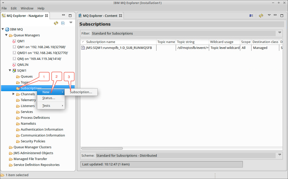
Task: Sort by Scope column header
Action: 246,42
